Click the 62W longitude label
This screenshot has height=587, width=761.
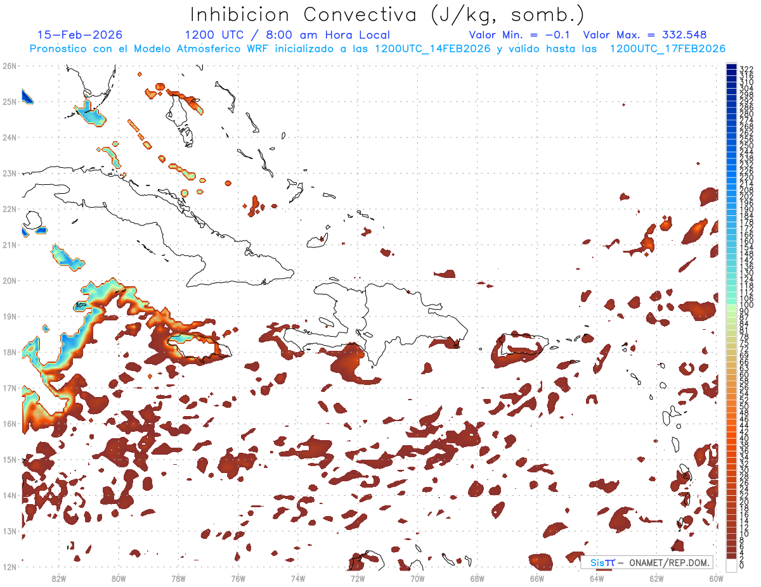pos(657,578)
